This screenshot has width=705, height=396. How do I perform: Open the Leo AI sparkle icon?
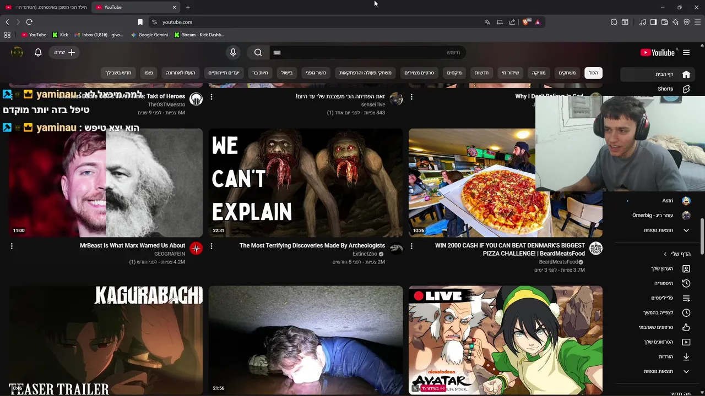(x=675, y=22)
